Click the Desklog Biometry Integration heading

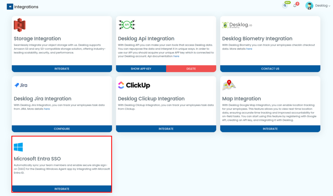[x=257, y=38]
